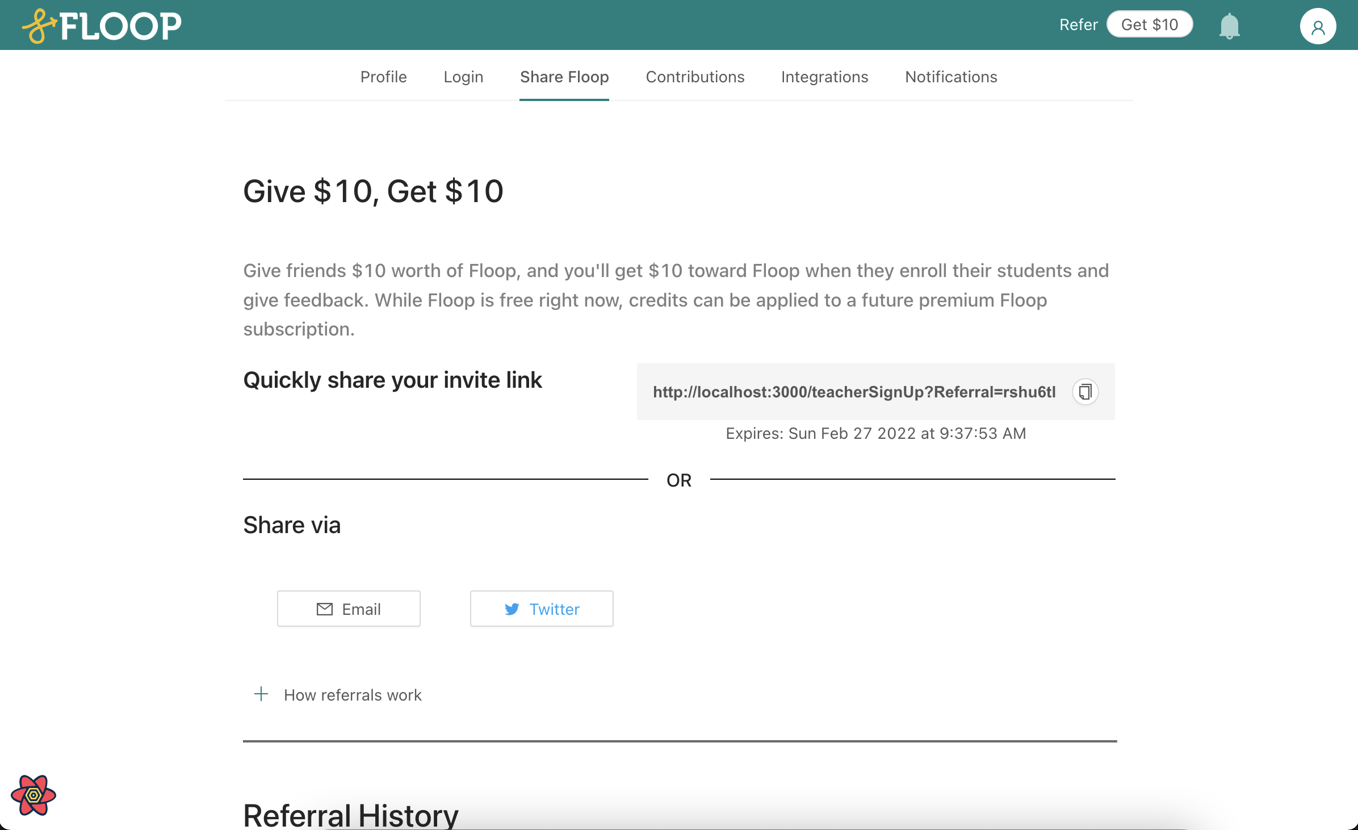1358x830 pixels.
Task: Select the Notifications tab
Action: click(951, 77)
